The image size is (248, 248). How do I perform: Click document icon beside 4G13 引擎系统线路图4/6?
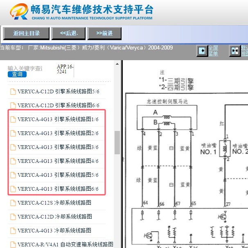[x=13, y=161]
